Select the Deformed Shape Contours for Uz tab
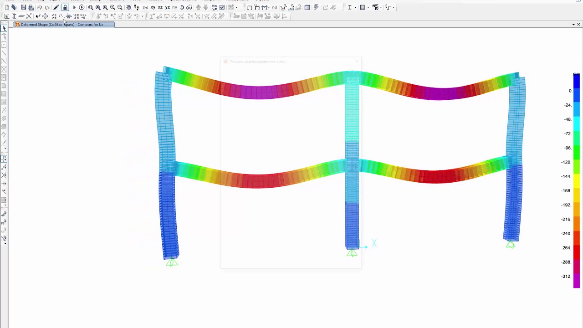583x328 pixels. (64, 25)
